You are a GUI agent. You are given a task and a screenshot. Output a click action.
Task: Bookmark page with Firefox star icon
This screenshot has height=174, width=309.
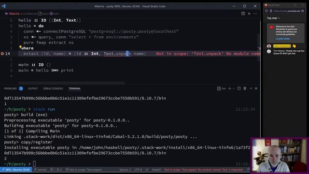[303, 11]
